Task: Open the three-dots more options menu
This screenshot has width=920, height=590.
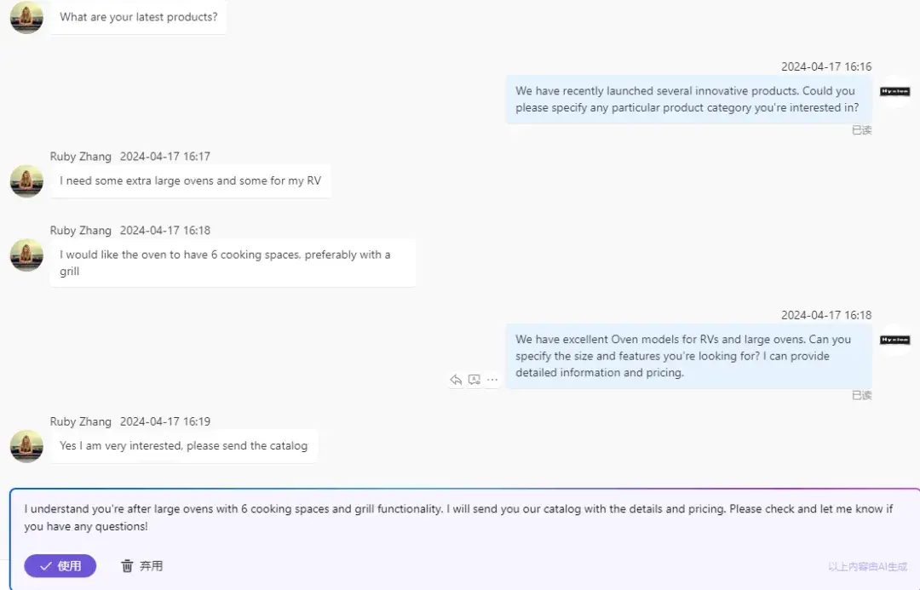Action: (x=492, y=380)
